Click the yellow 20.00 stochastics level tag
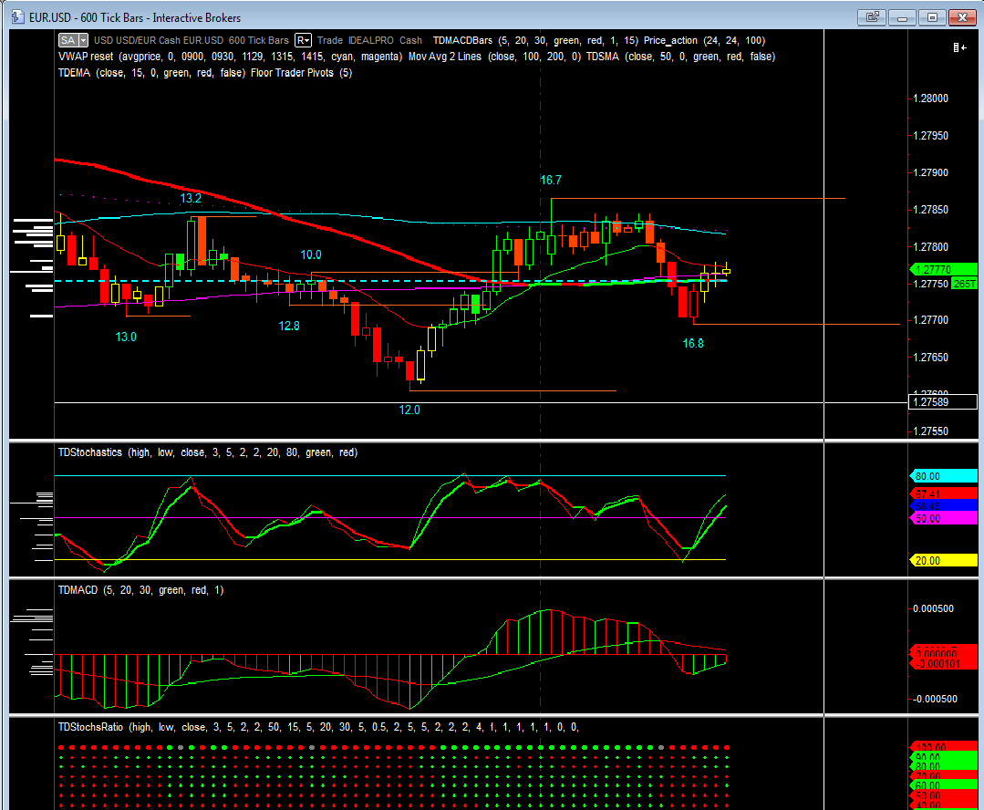Image resolution: width=984 pixels, height=810 pixels. (x=943, y=561)
